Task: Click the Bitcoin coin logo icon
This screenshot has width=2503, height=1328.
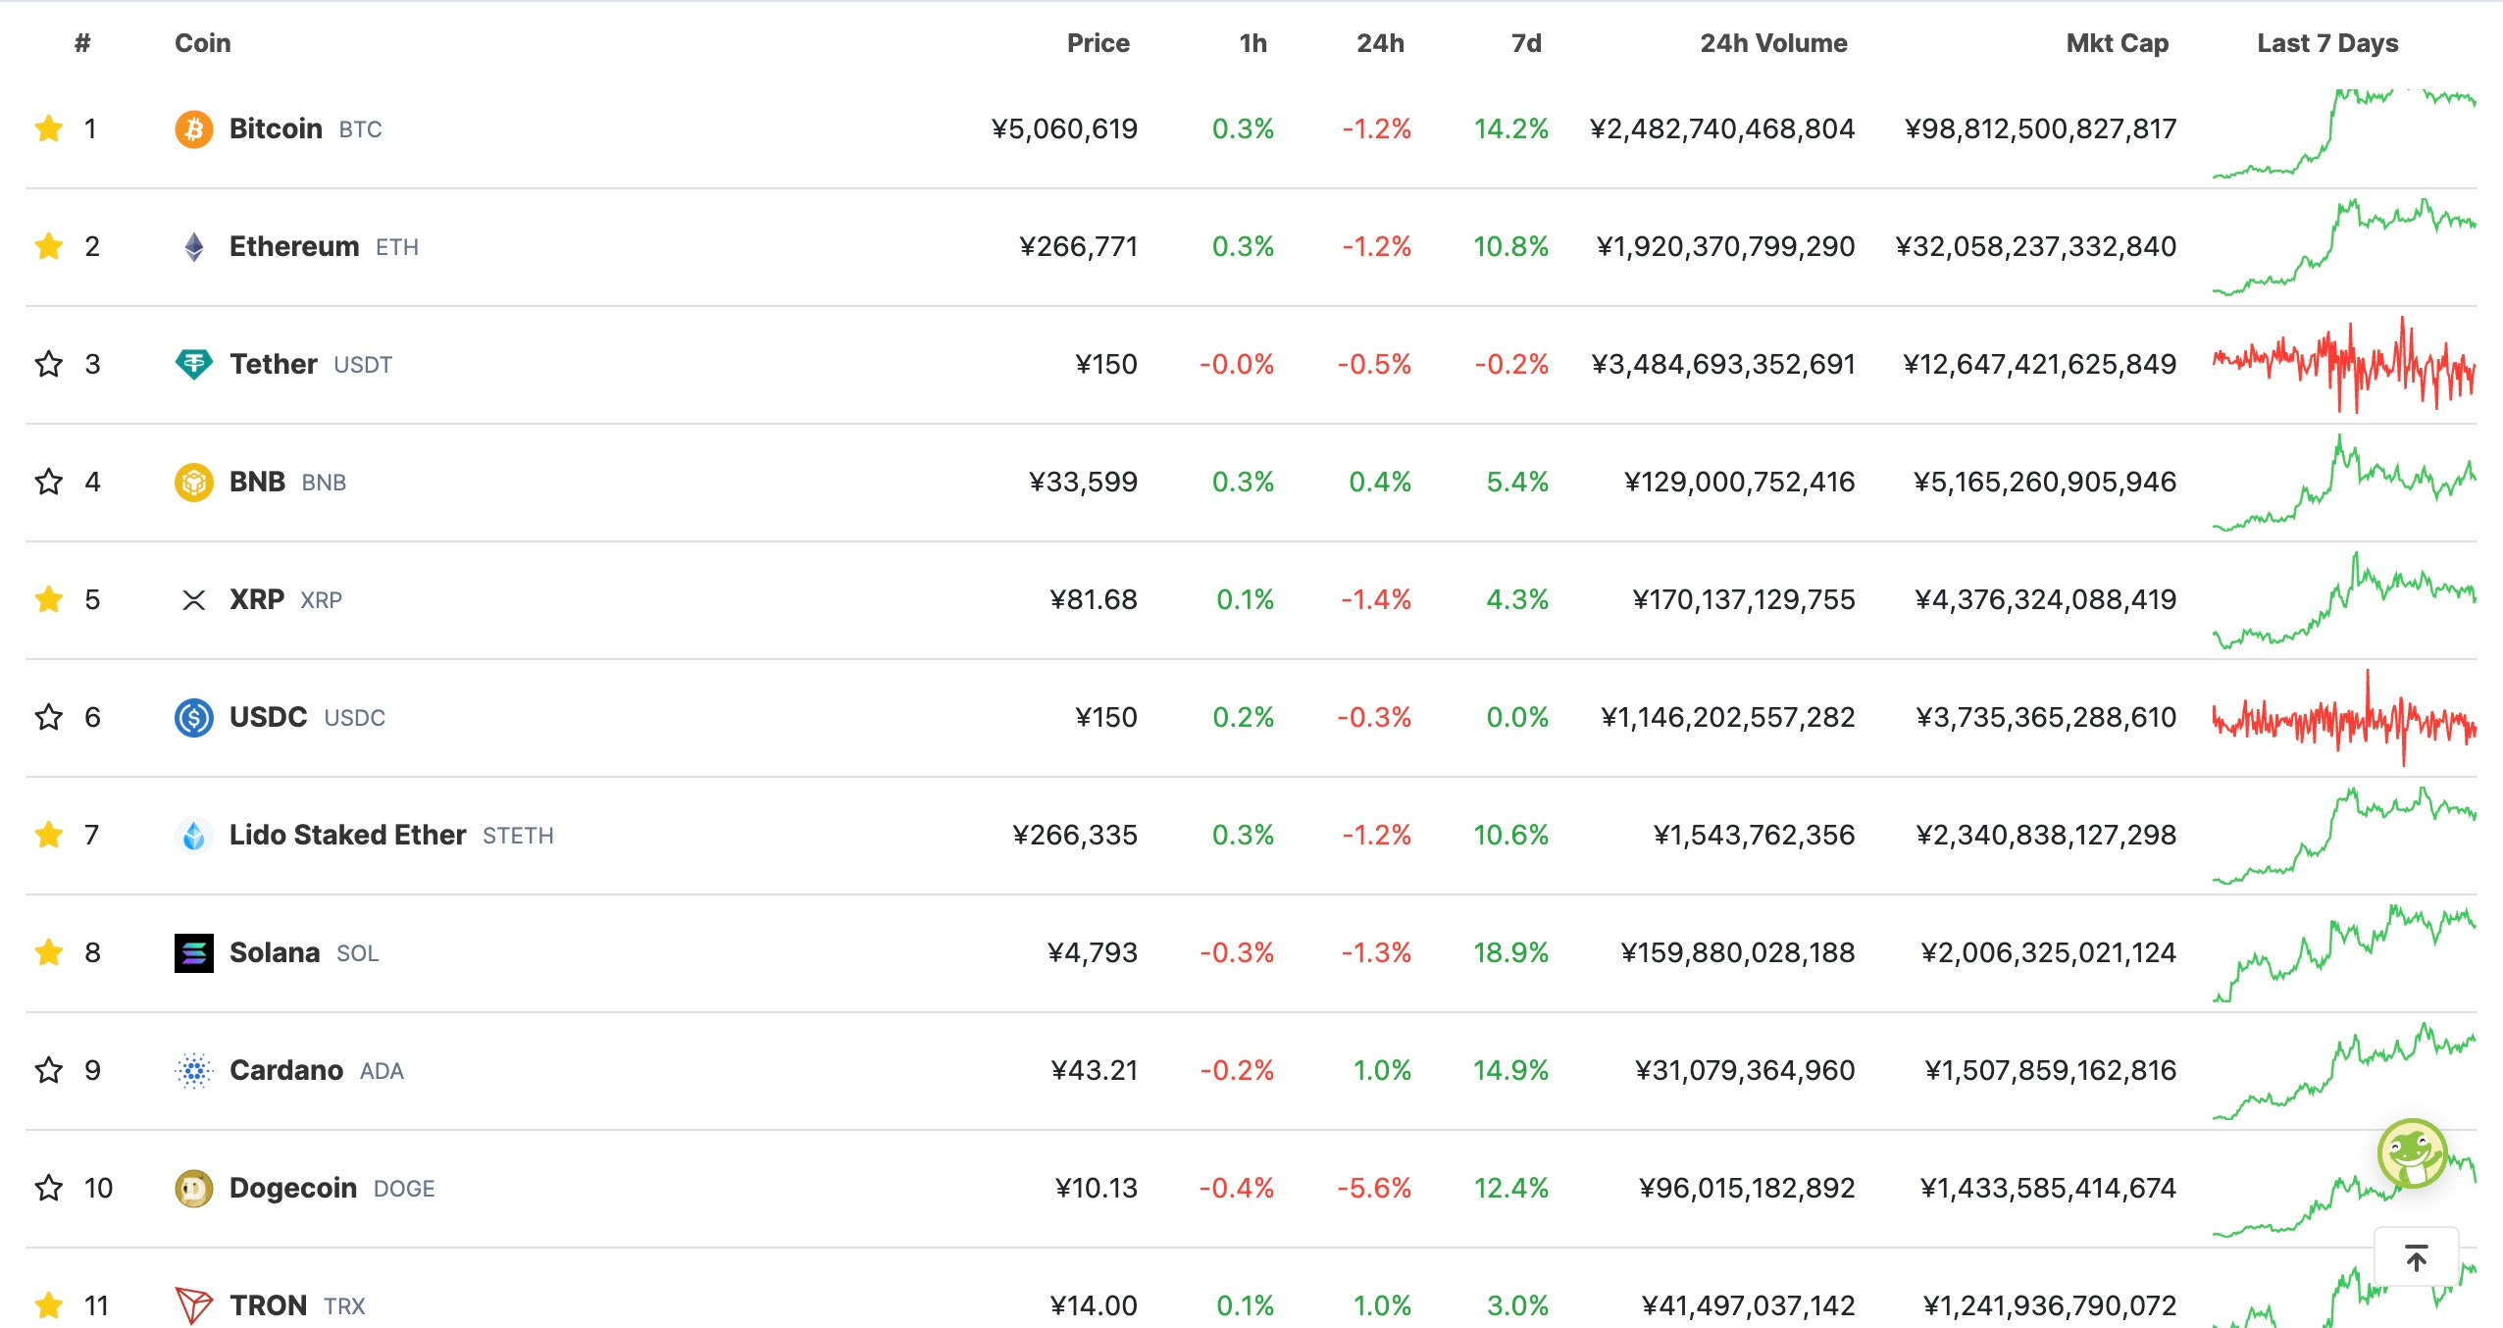Action: coord(194,128)
